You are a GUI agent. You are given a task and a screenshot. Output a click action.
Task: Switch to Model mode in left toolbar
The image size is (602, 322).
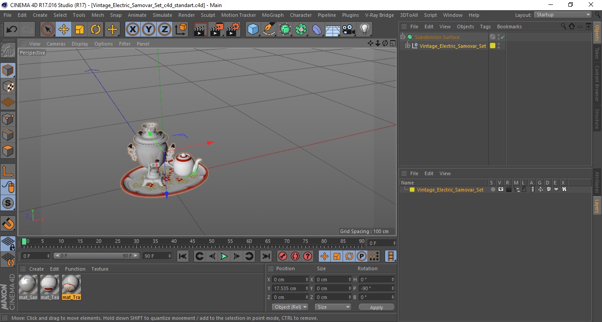[8, 70]
